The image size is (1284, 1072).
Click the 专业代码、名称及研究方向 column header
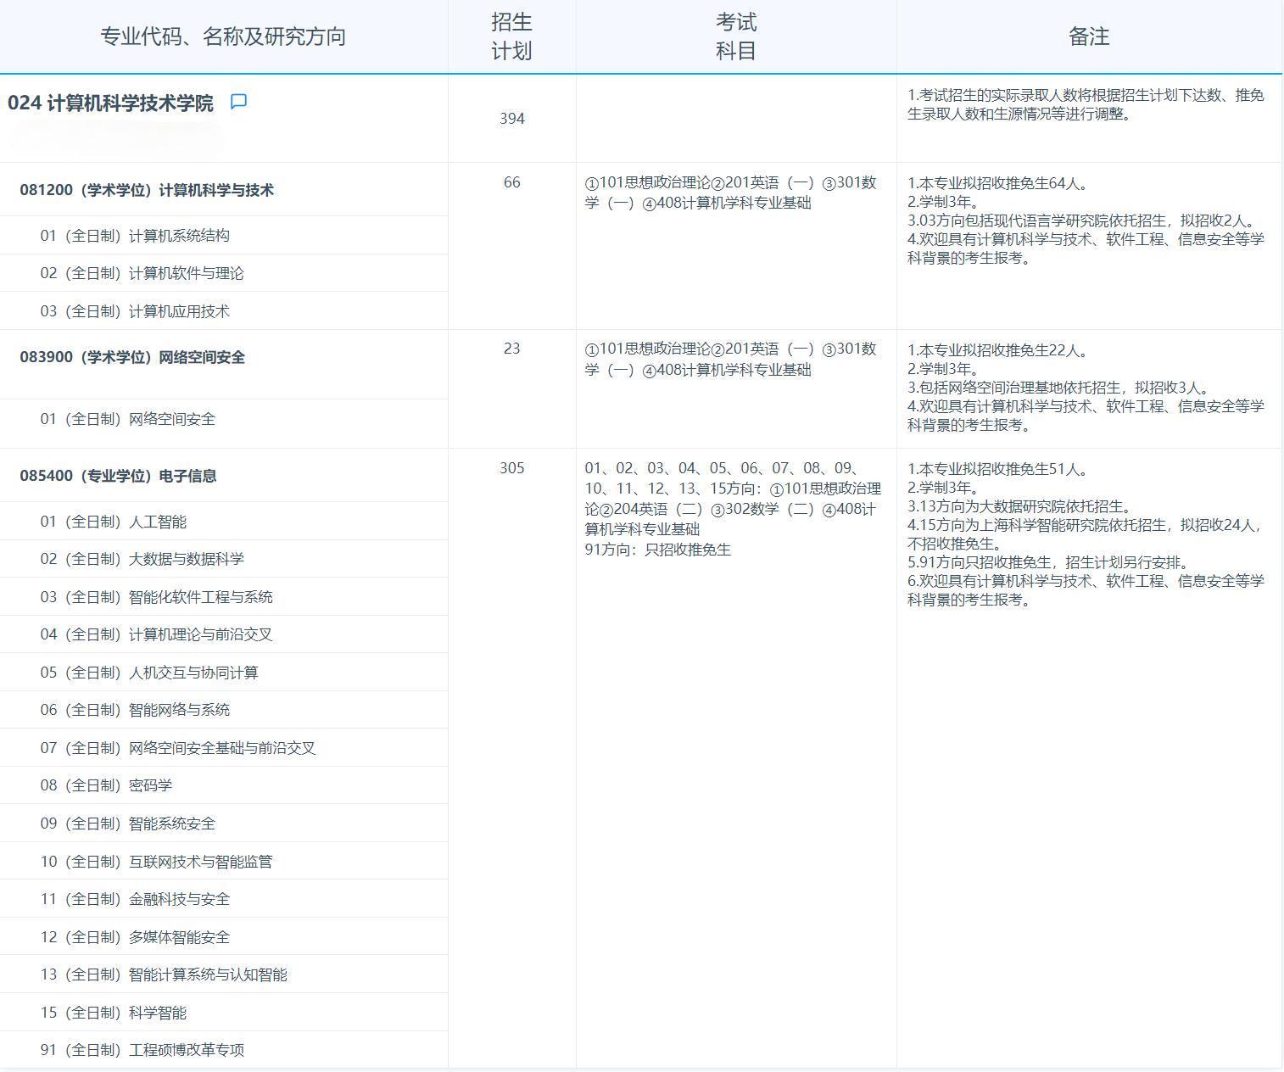point(224,36)
